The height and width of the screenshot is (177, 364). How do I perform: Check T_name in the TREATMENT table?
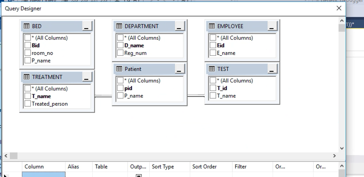pyautogui.click(x=28, y=96)
